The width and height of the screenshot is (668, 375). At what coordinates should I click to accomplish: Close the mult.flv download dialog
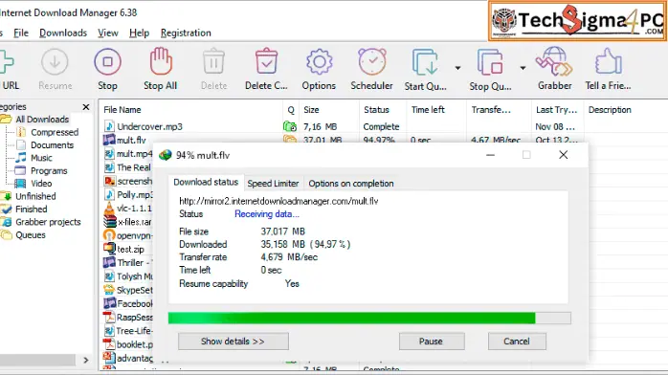[x=563, y=155]
